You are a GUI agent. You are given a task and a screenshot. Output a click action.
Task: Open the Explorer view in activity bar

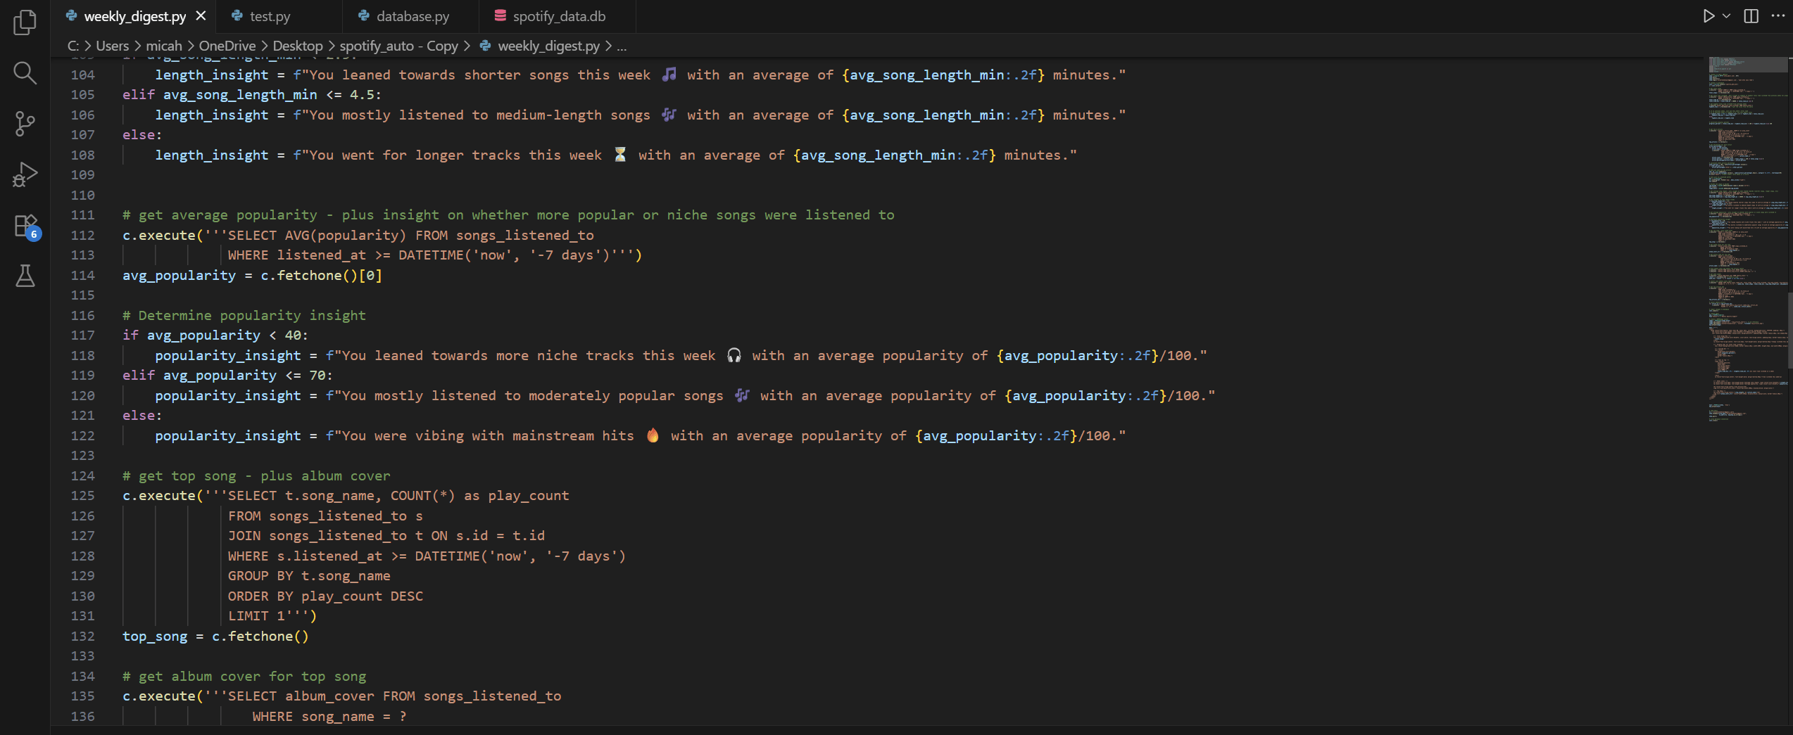tap(25, 22)
